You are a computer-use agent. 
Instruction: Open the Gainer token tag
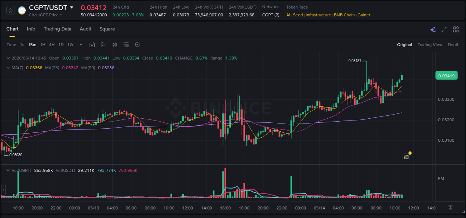coord(364,15)
